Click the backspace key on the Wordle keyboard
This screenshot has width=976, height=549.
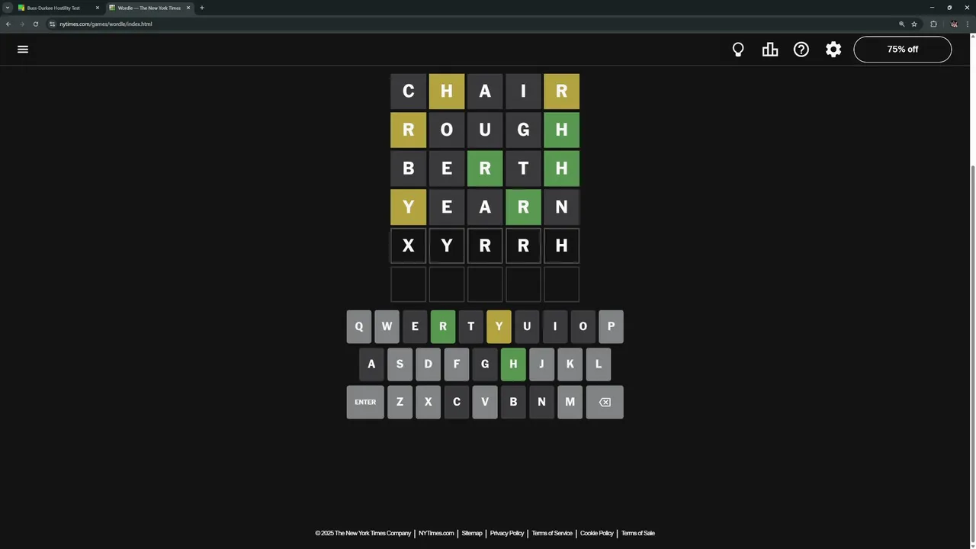(605, 402)
